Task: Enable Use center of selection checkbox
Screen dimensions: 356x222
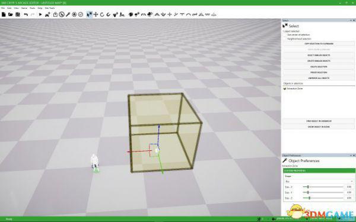Action: (285, 35)
